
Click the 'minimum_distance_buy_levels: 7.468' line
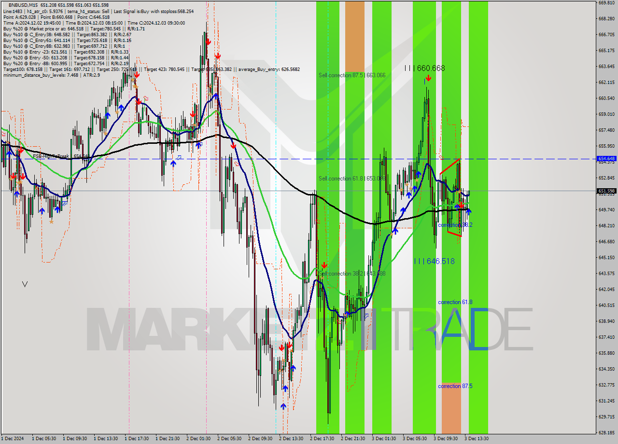[x=52, y=75]
